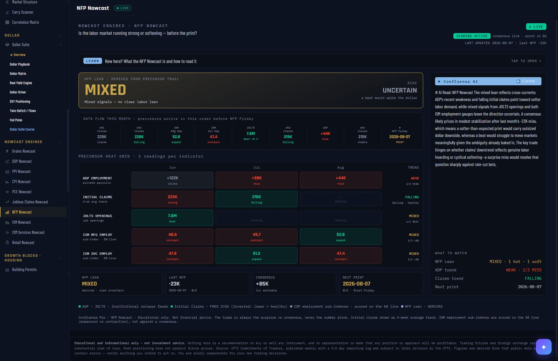This screenshot has width=558, height=361.
Task: Click the JOLTS Openings June 7.6M cell
Action: click(x=172, y=218)
